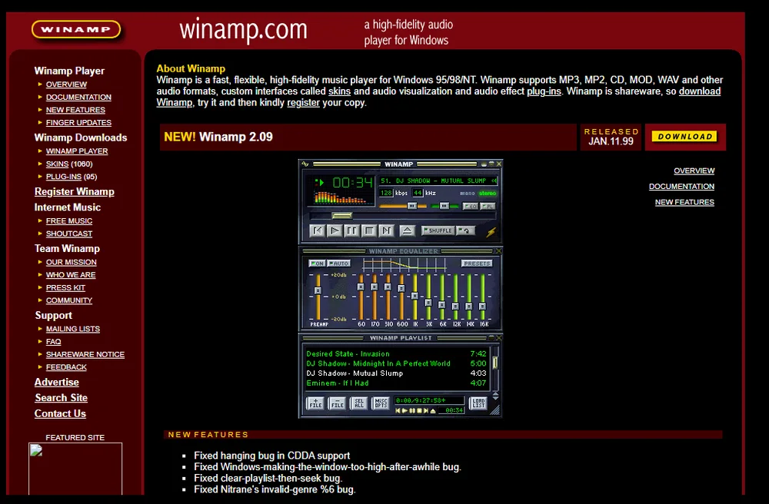Open NEW FEATURES link in left sidebar
Screen dimensions: 769x504
75,110
